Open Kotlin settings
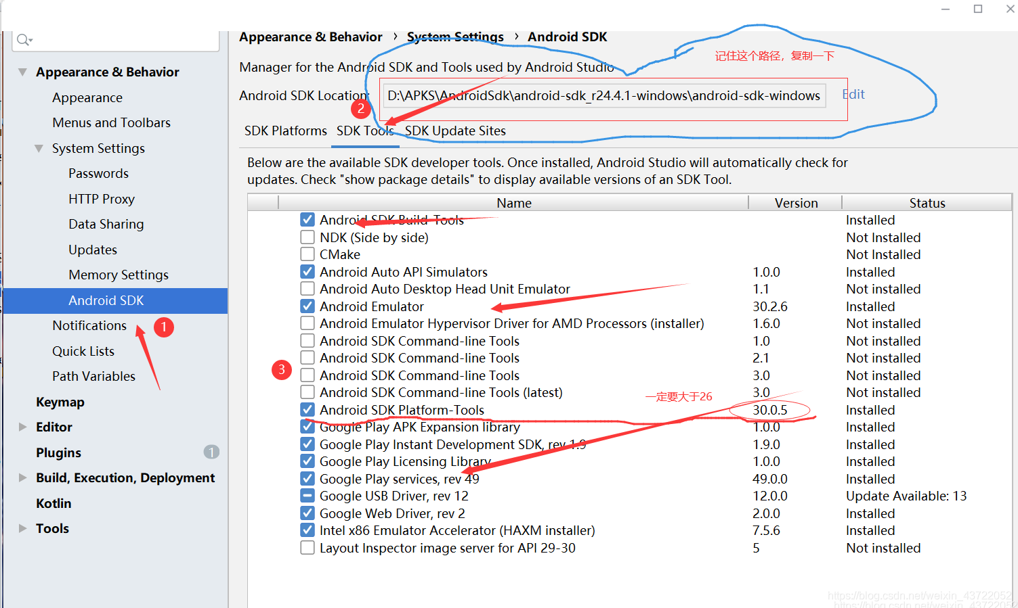 54,503
